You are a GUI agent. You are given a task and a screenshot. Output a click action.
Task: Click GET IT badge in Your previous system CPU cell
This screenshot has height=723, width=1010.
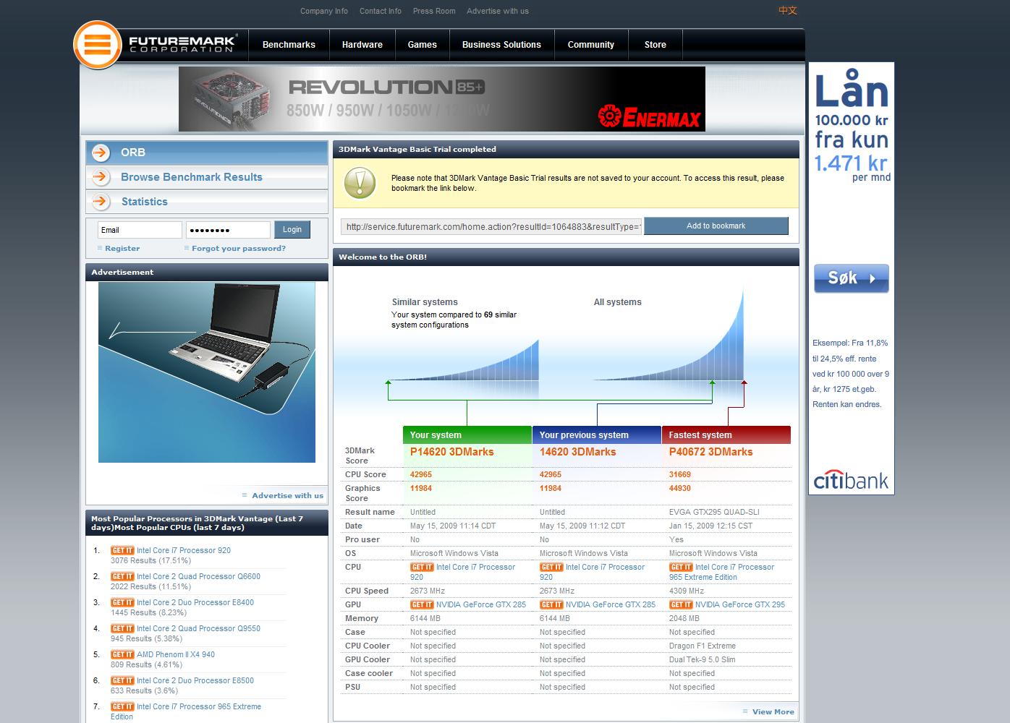[x=551, y=567]
